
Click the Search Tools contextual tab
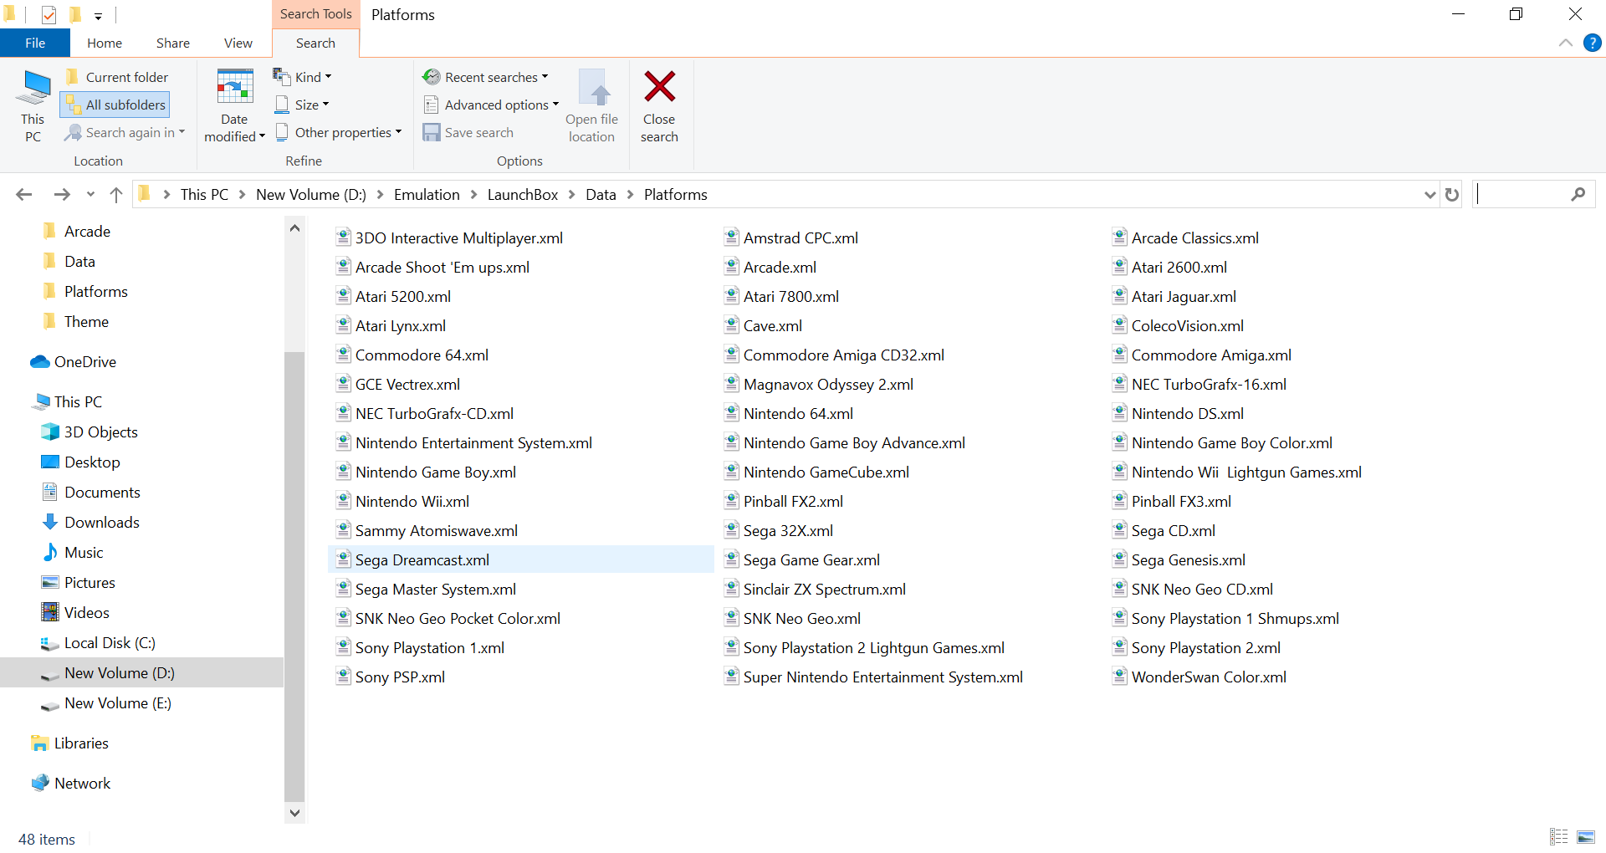coord(316,14)
